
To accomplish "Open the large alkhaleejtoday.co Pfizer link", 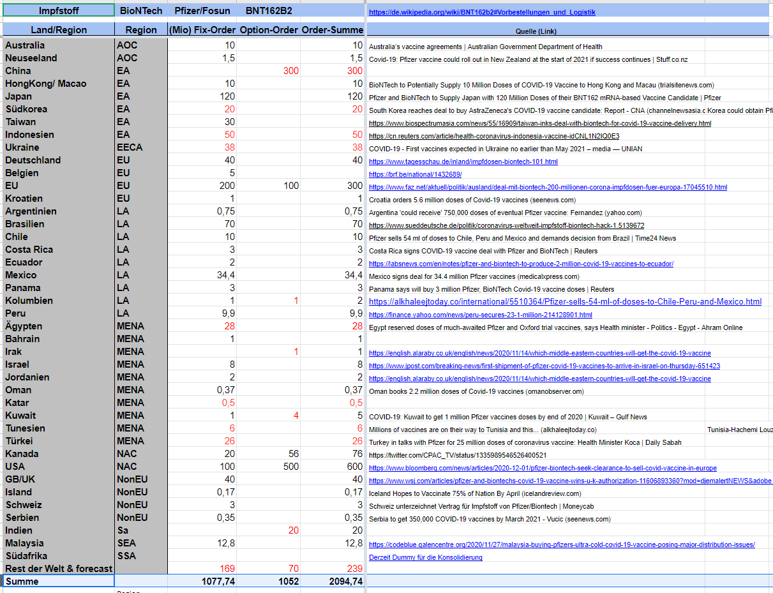I will 565,301.
